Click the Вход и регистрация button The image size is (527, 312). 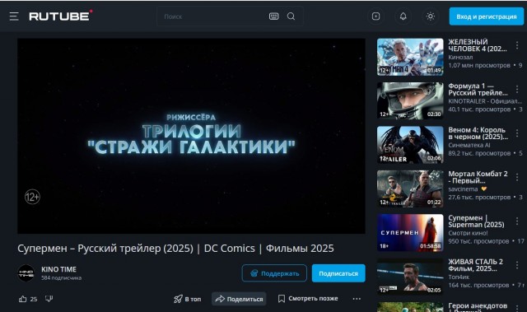tap(487, 16)
